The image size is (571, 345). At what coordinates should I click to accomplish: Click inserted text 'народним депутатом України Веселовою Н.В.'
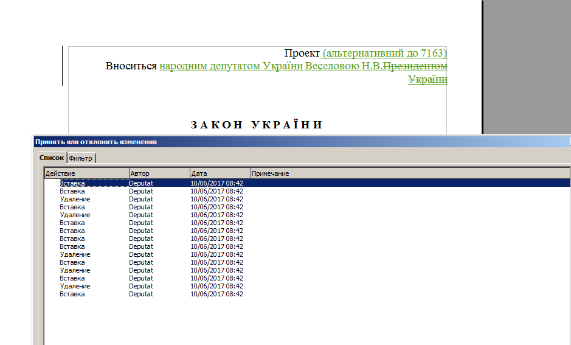click(271, 66)
